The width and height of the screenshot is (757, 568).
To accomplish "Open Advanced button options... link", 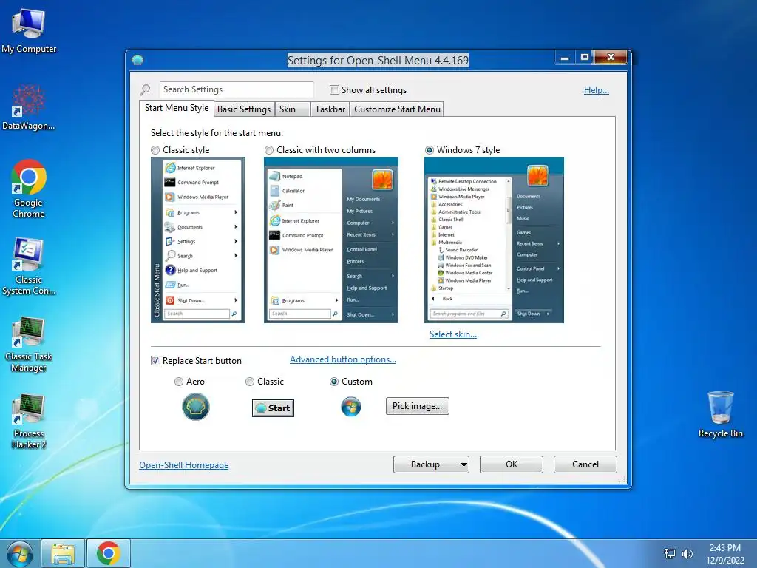I will [x=343, y=359].
